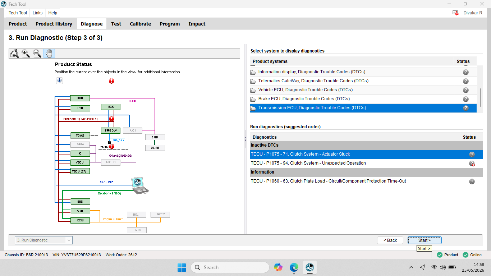The width and height of the screenshot is (491, 276).
Task: Click the Windows taskbar Search box
Action: 230,267
